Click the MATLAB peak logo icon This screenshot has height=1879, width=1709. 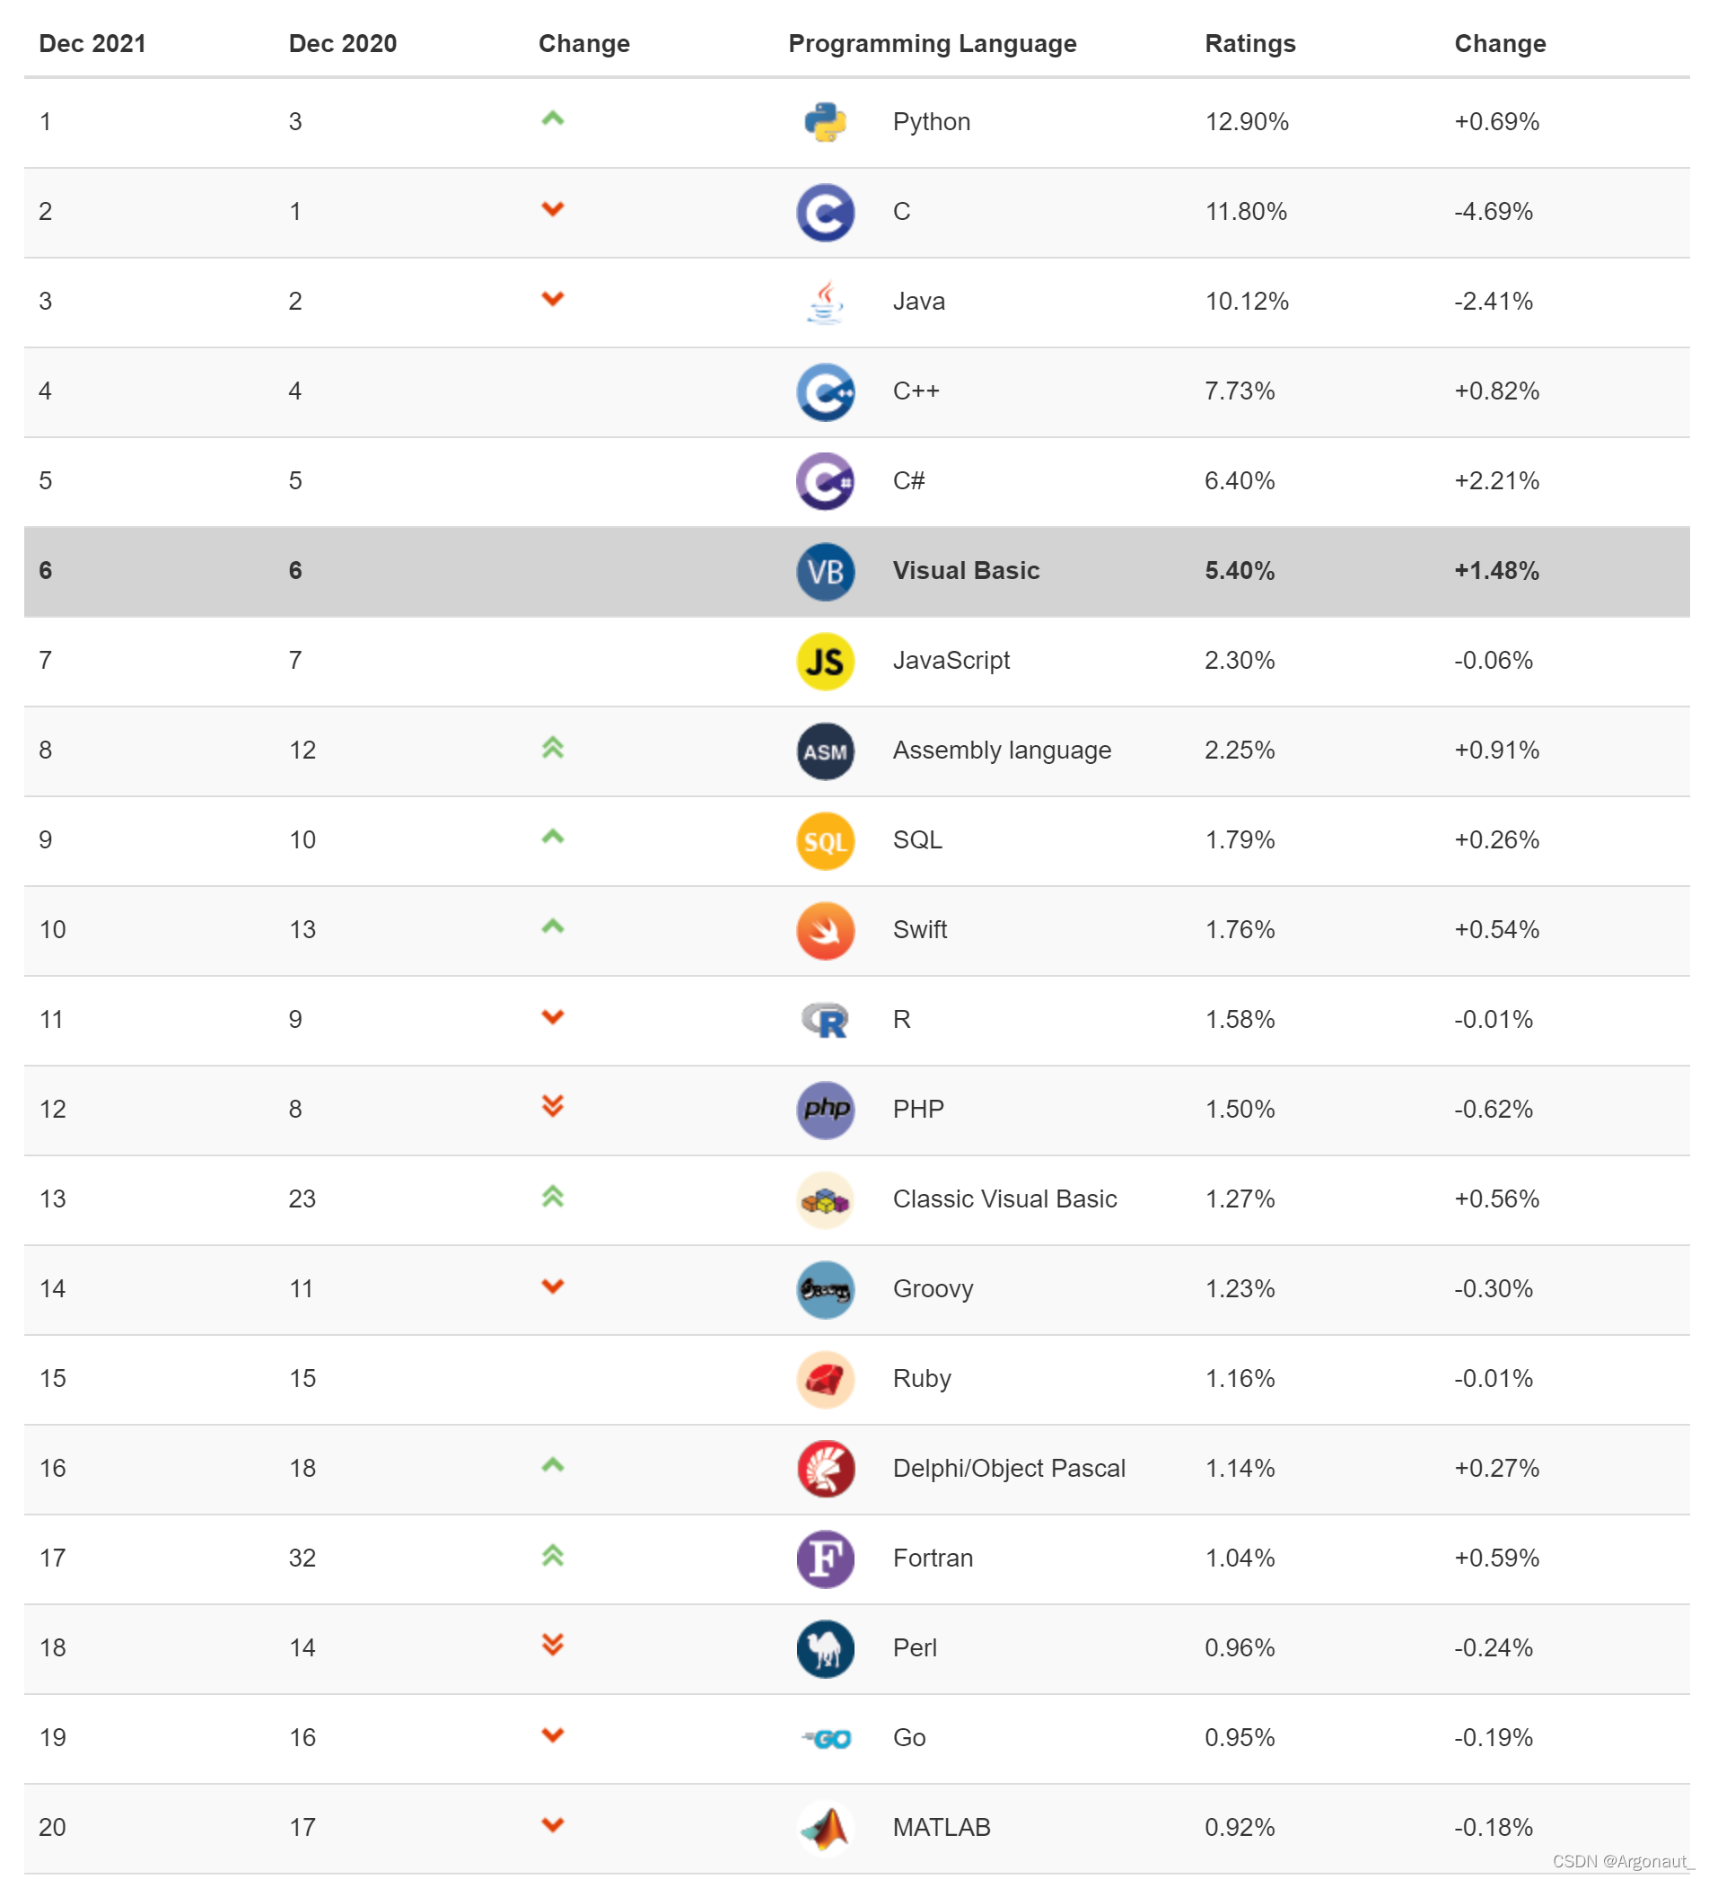(x=825, y=1827)
